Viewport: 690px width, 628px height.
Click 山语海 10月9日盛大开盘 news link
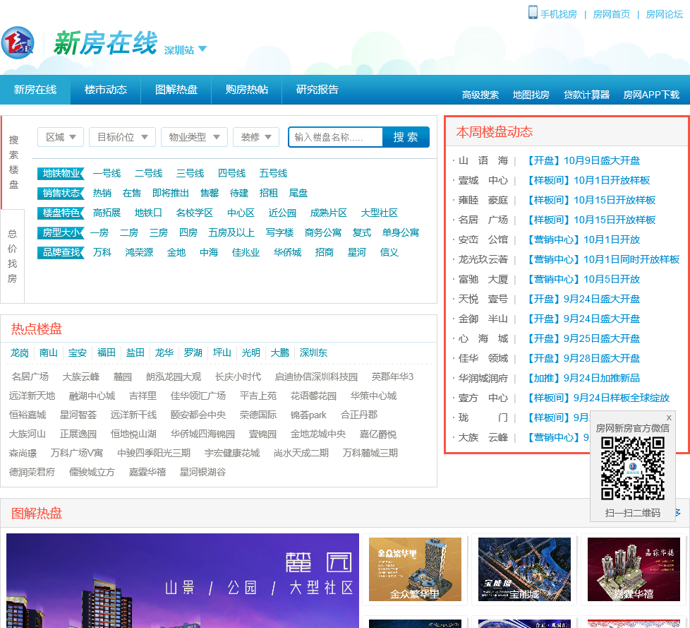coord(583,160)
